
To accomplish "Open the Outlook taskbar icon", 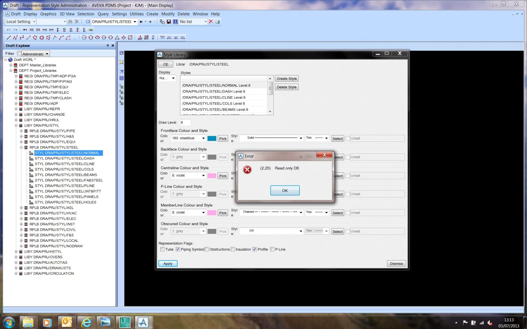I will pyautogui.click(x=67, y=323).
